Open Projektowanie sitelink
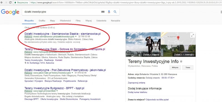This screenshot has width=222, height=102. [70, 81]
